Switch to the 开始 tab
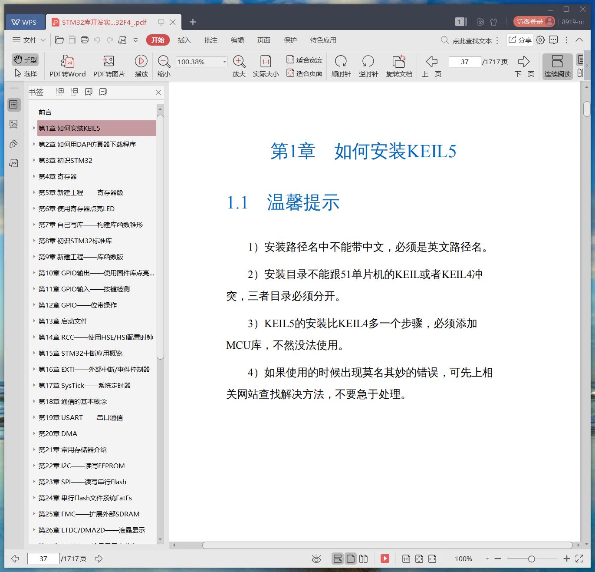This screenshot has height=572, width=595. (x=158, y=40)
